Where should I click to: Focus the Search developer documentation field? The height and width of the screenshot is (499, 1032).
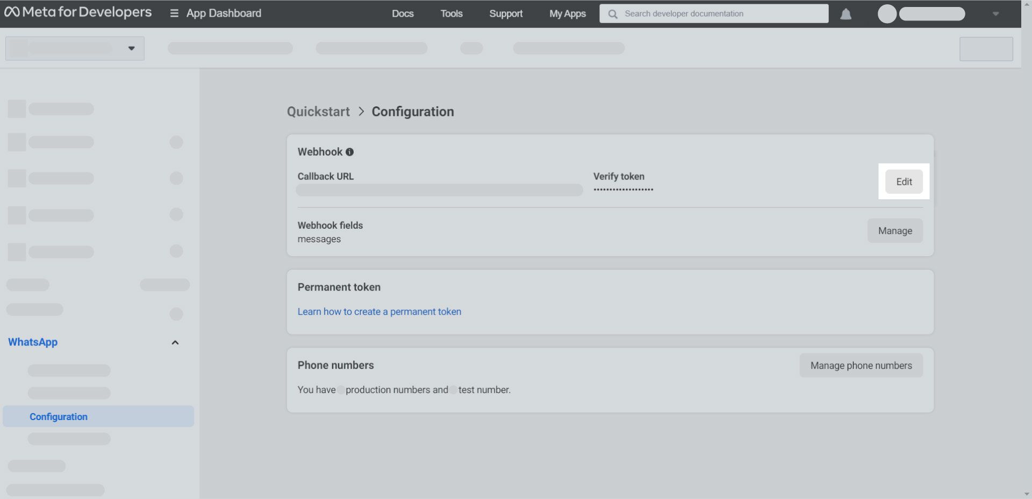tap(714, 14)
